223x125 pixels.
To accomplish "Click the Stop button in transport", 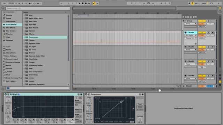I will point(83,3).
